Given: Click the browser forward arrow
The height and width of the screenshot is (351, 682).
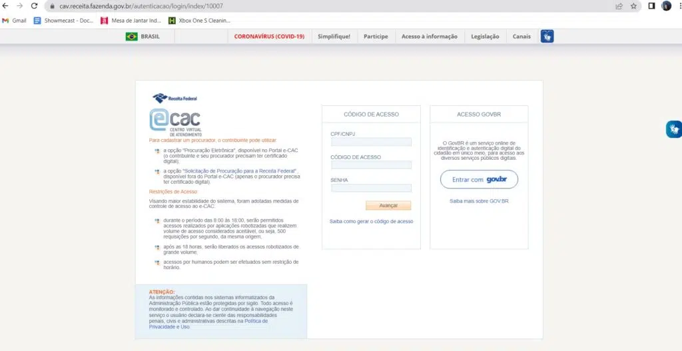Looking at the screenshot, I should tap(19, 6).
